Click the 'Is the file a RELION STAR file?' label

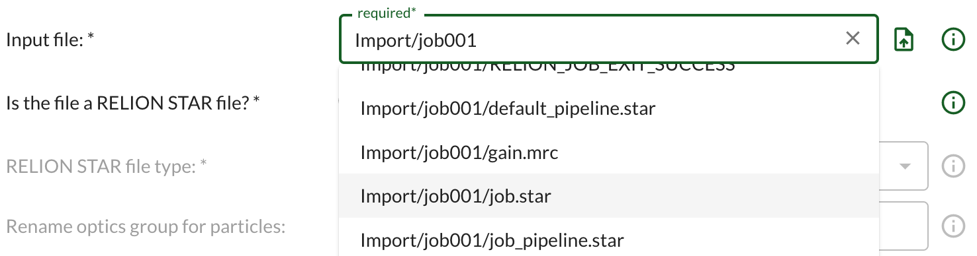[x=132, y=103]
